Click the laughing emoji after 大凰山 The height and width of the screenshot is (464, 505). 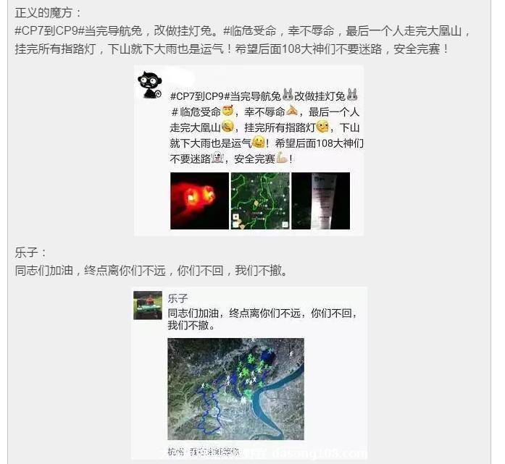point(228,127)
